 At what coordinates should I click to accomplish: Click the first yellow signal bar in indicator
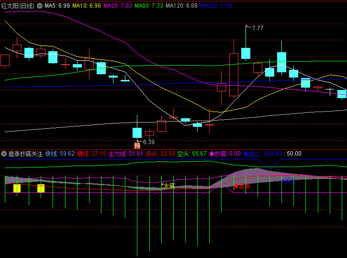point(17,188)
